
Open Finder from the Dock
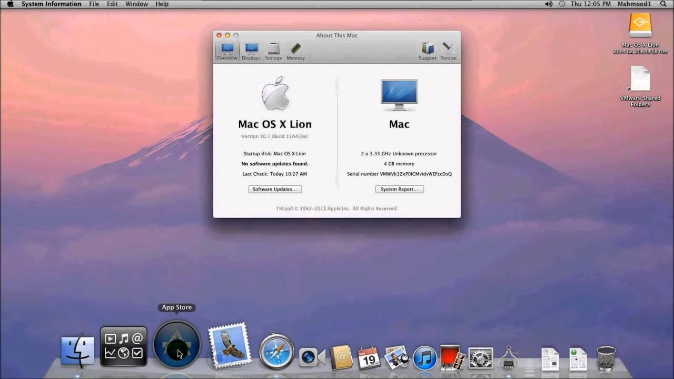(x=78, y=350)
